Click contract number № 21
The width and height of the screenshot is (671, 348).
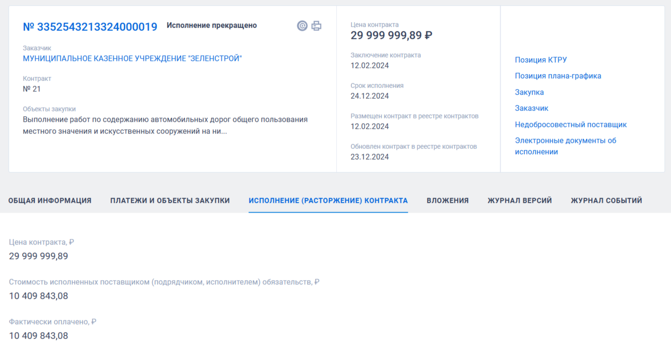(32, 89)
